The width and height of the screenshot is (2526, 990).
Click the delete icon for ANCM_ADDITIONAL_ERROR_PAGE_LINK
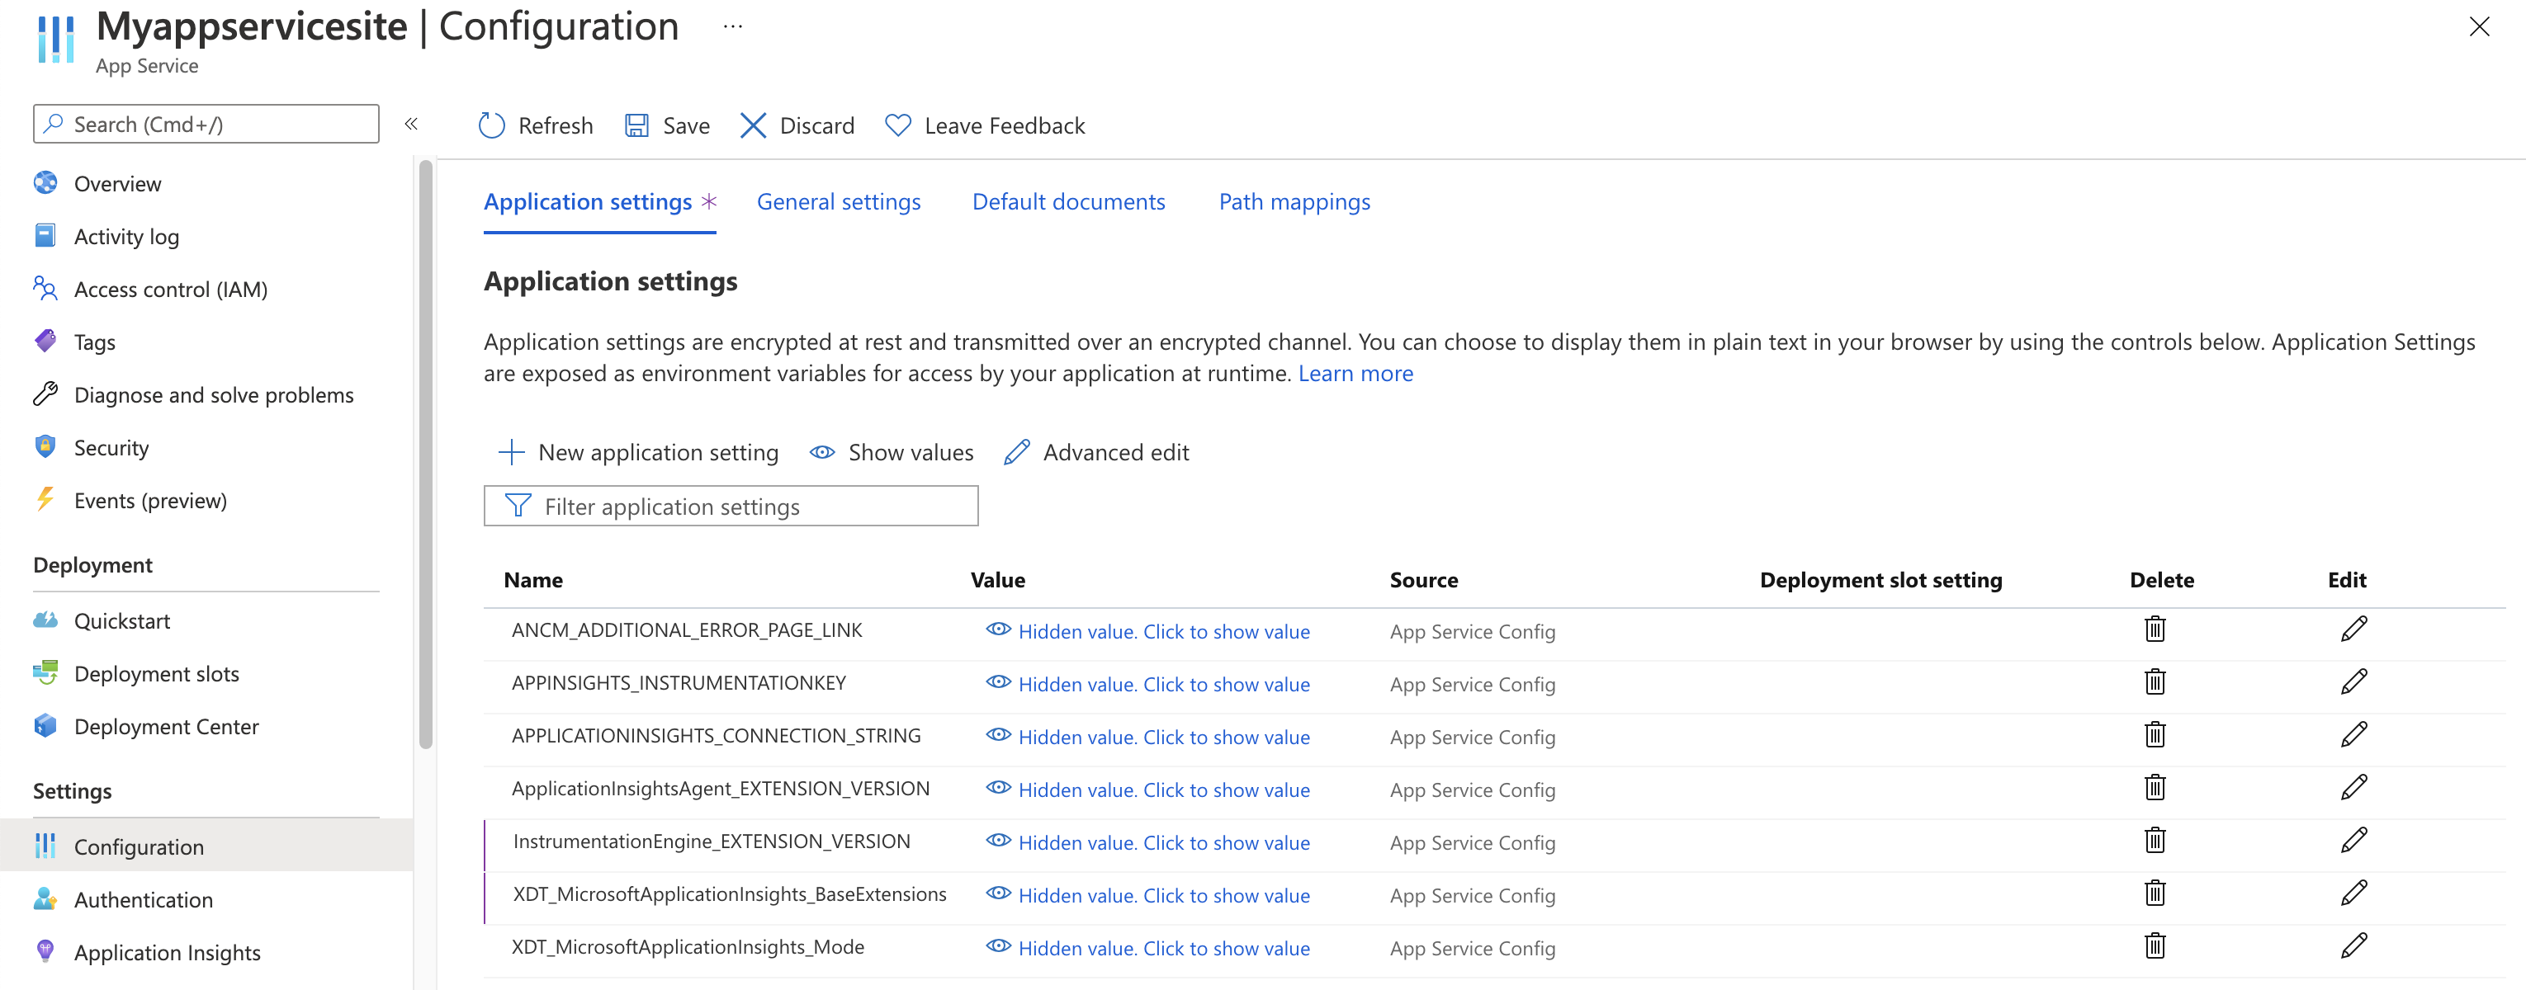pos(2155,629)
